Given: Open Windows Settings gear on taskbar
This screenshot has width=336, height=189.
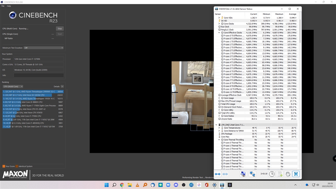Looking at the screenshot, I should tap(214, 185).
